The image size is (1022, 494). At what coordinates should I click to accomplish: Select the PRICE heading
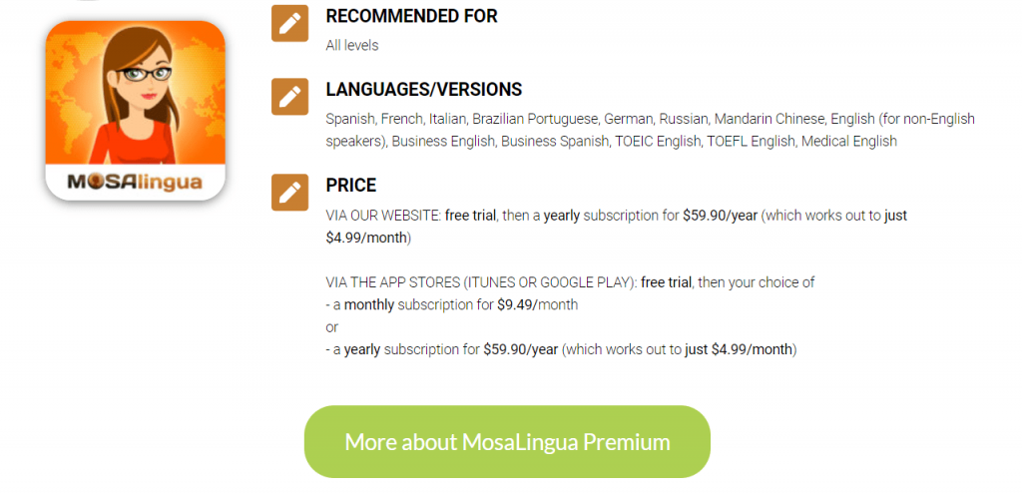351,185
